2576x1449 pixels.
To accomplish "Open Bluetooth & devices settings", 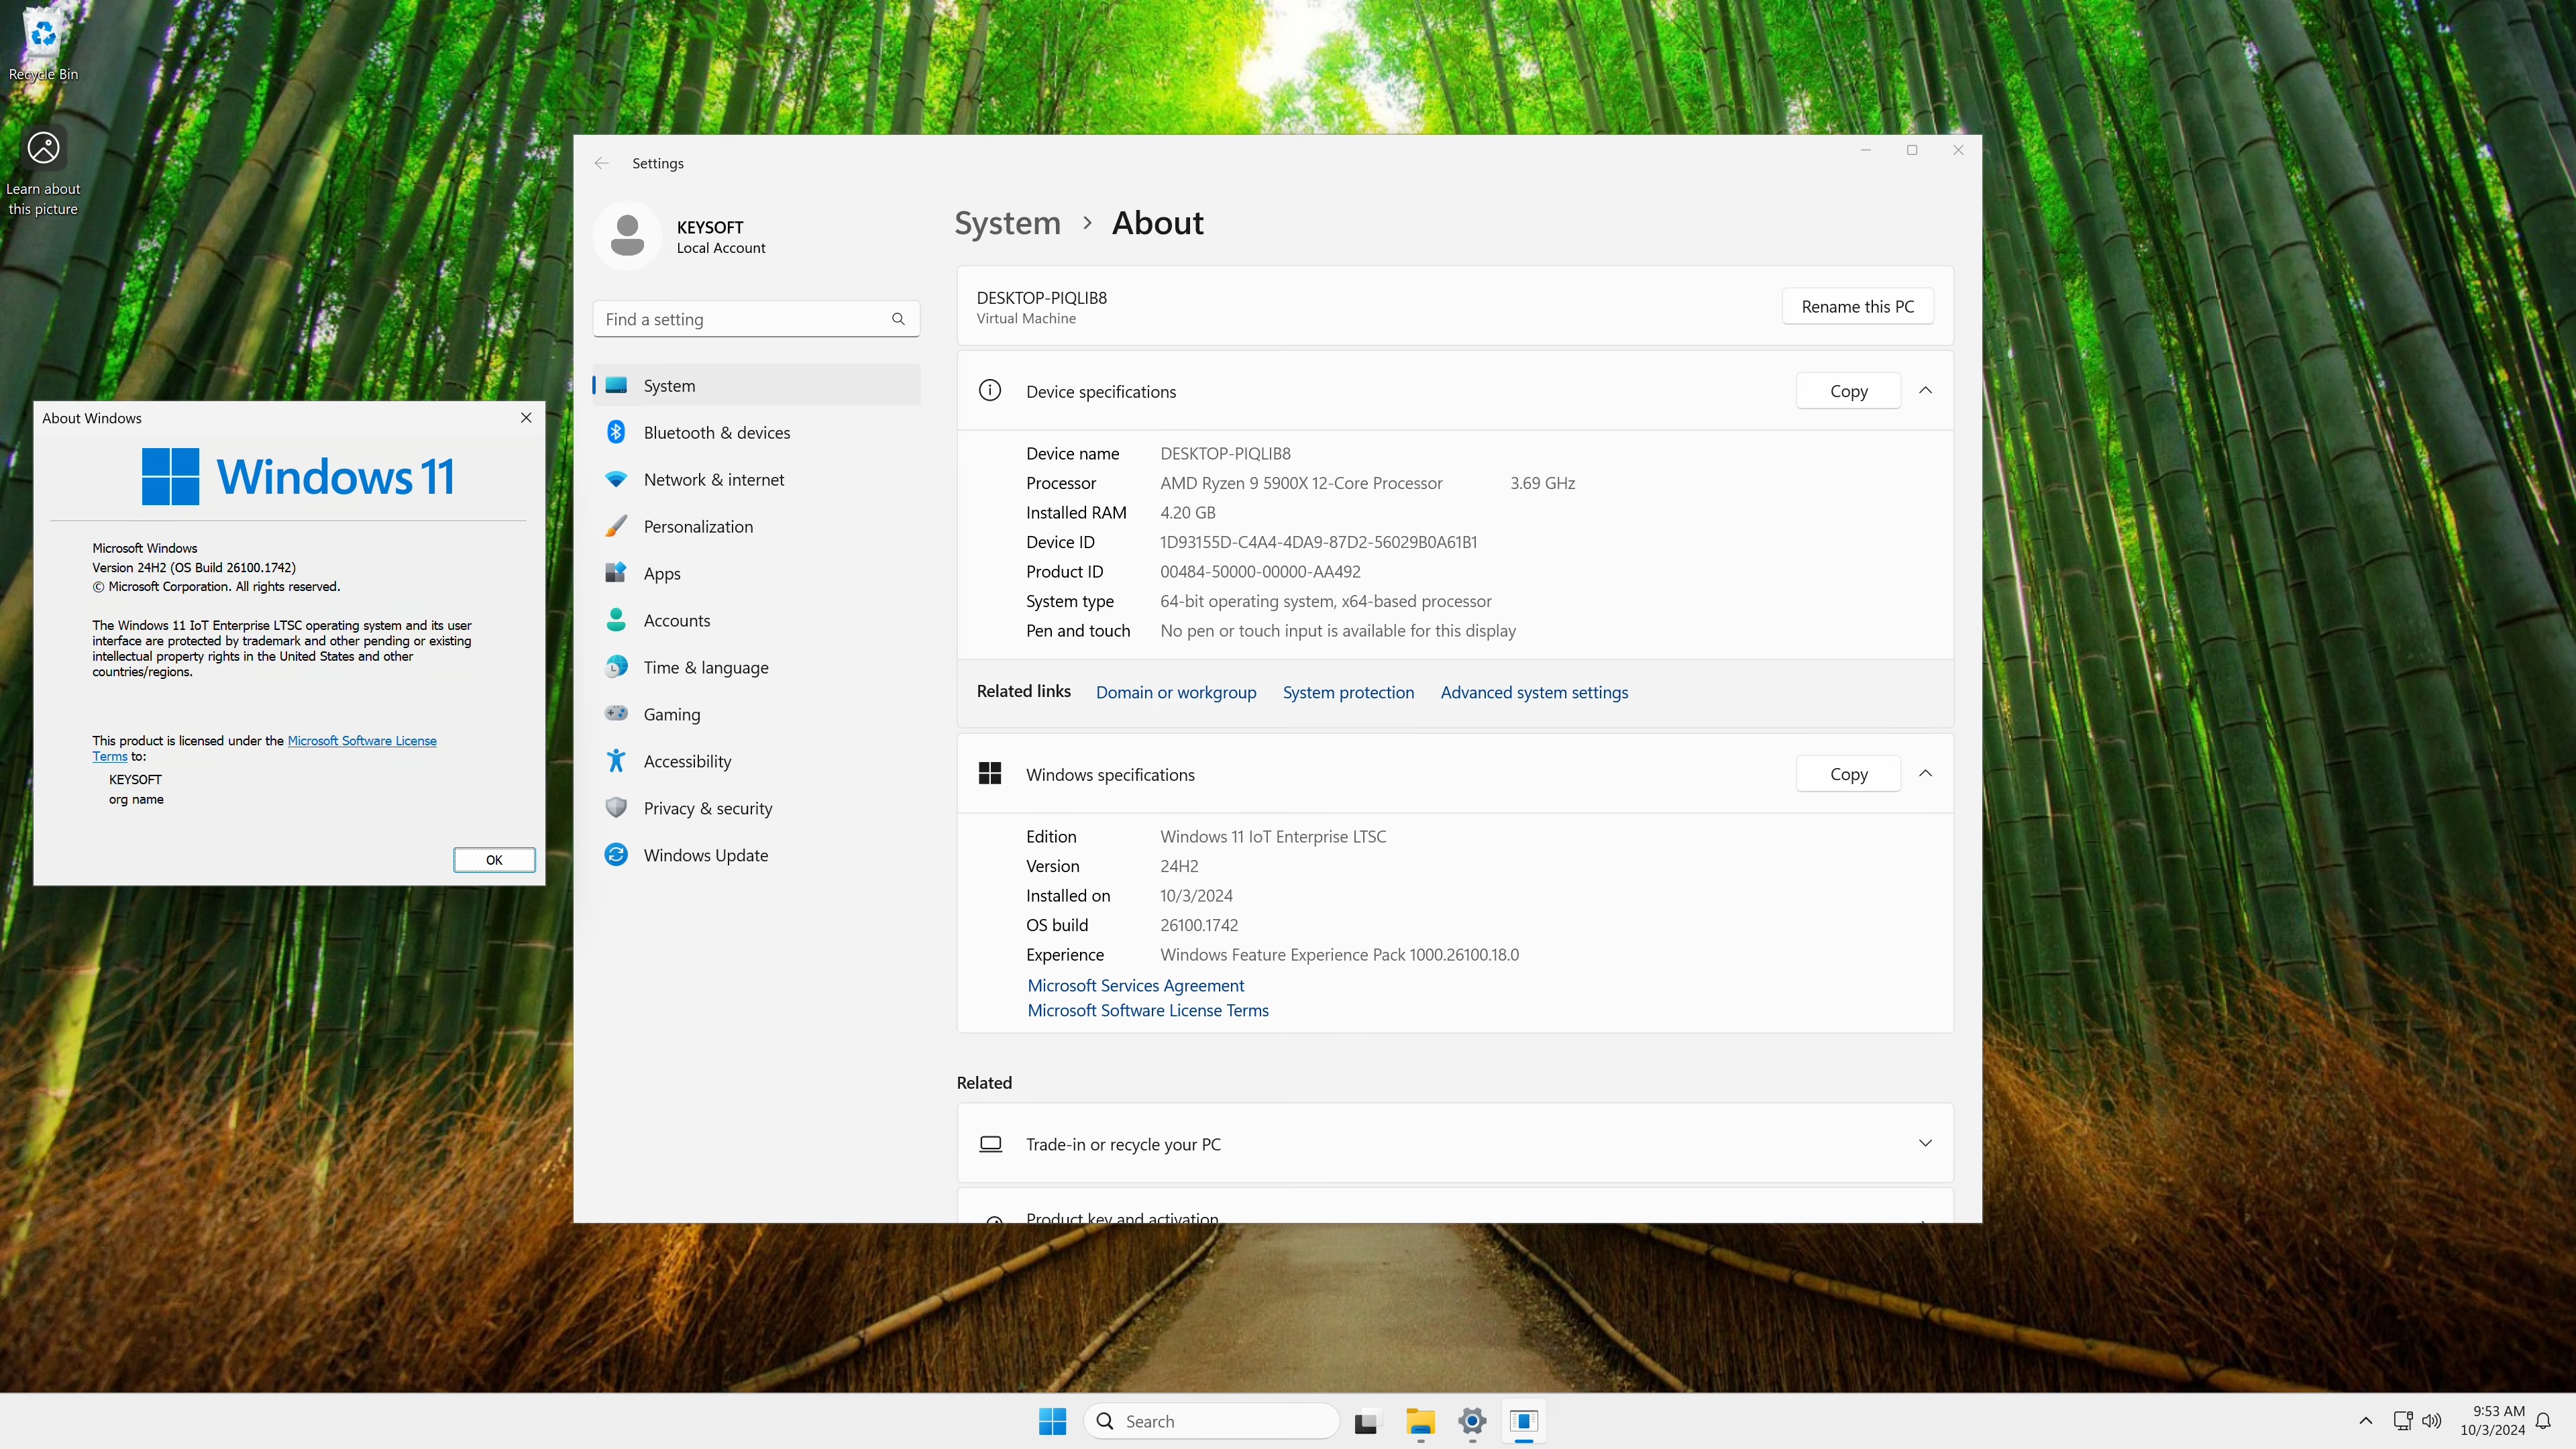I will pyautogui.click(x=716, y=432).
